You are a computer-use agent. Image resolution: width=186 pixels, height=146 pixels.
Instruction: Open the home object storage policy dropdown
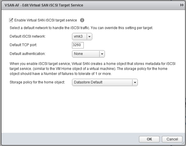pos(102,82)
